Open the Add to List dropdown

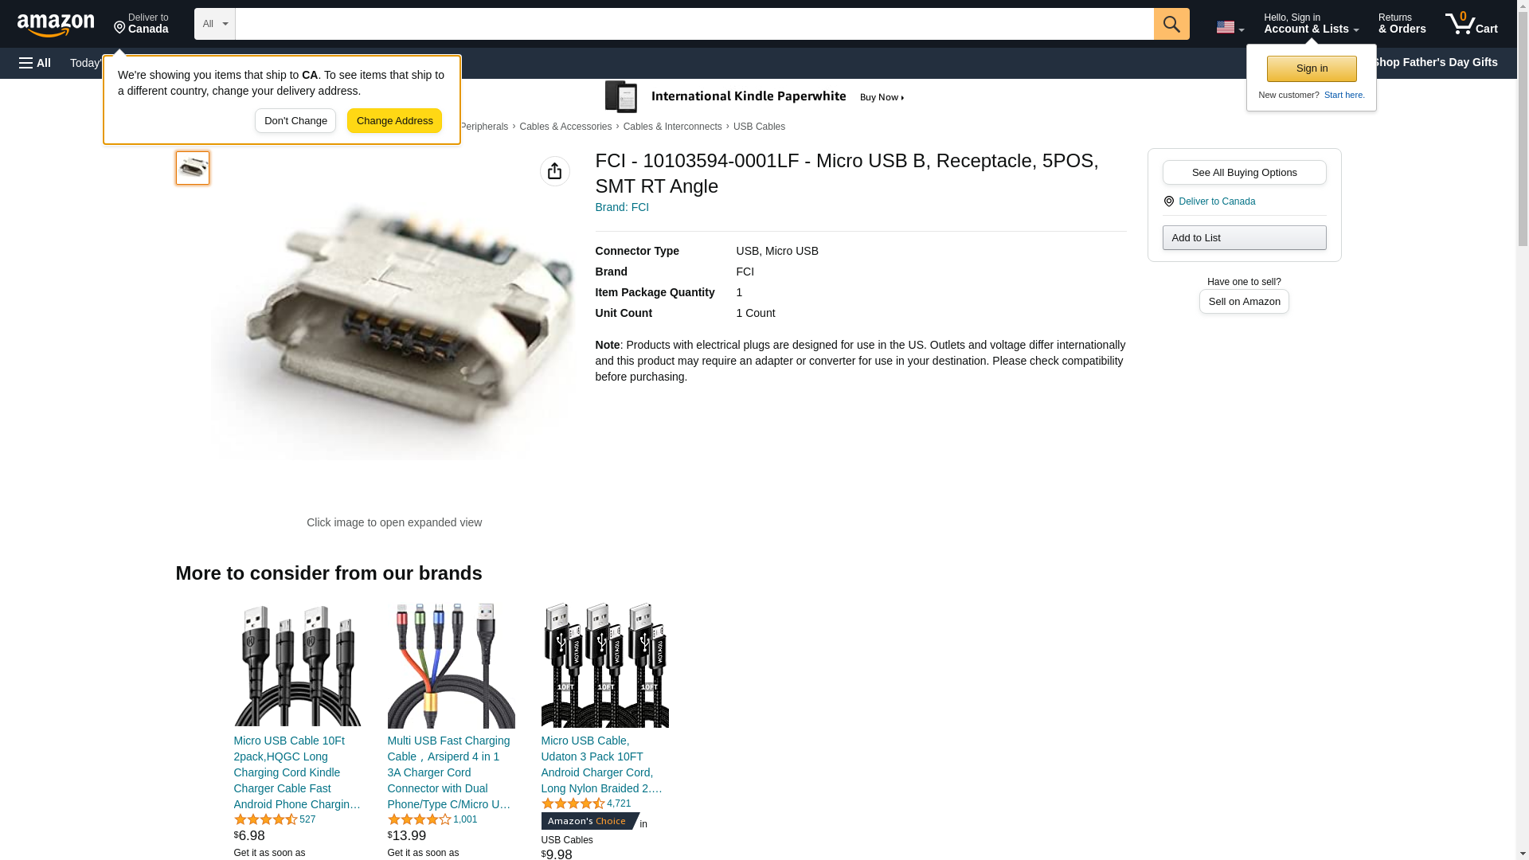click(x=1244, y=237)
